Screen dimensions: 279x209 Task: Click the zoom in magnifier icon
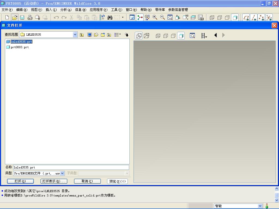(x=155, y=17)
